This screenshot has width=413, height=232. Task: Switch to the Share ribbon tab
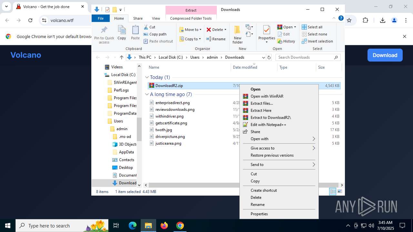pyautogui.click(x=138, y=18)
